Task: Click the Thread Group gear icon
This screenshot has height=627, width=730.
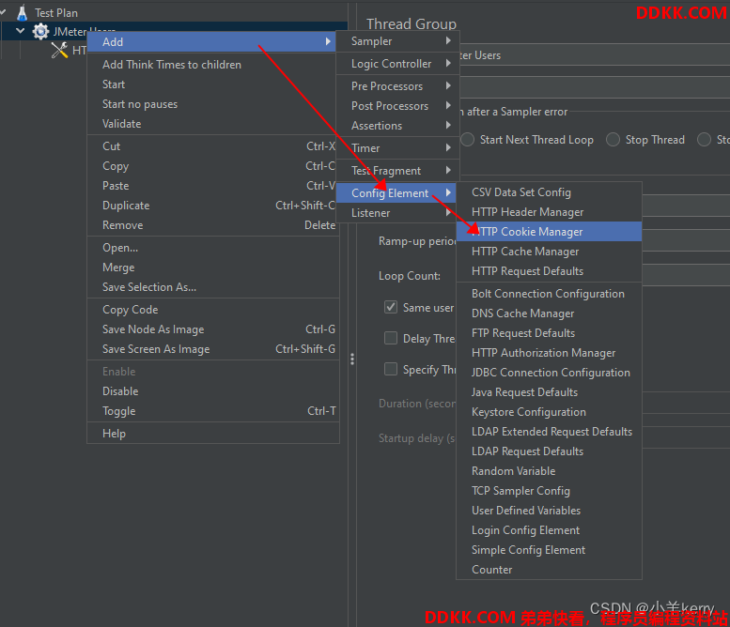Action: [40, 32]
